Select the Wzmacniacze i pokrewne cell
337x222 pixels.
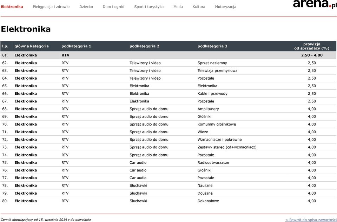tap(219, 140)
